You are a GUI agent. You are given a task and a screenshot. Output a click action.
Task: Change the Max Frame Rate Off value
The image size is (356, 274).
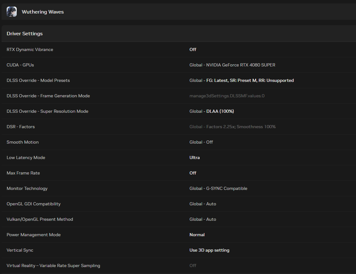click(193, 173)
